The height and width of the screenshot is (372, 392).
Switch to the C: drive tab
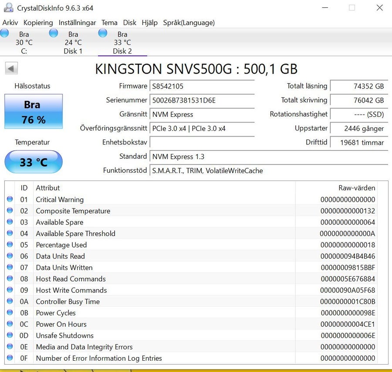pyautogui.click(x=24, y=43)
